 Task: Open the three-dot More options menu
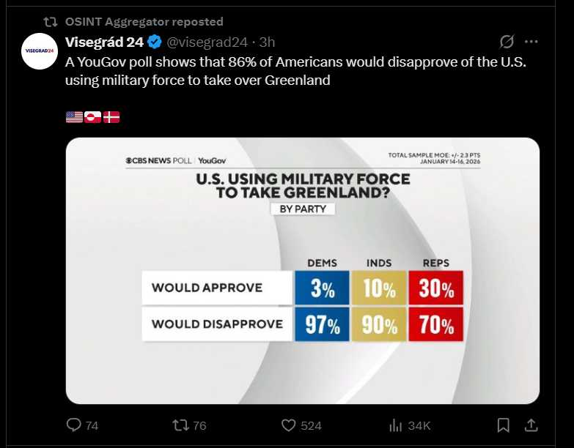(x=531, y=42)
